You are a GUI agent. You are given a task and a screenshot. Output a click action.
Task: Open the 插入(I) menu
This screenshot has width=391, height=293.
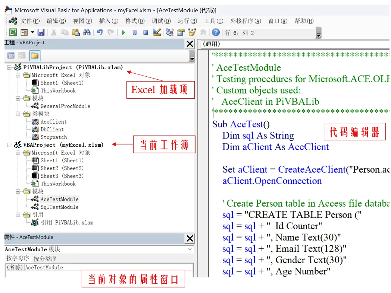[109, 21]
